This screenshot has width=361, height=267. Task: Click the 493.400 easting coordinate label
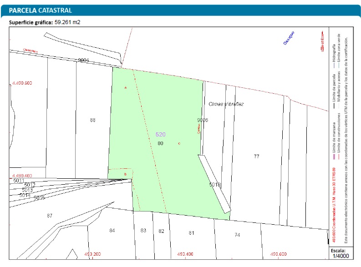pyautogui.click(x=186, y=254)
